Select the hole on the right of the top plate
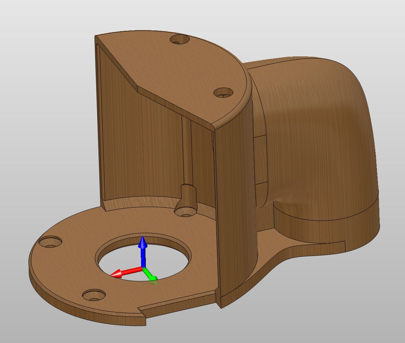Viewport: 405px width, 343px height. [224, 93]
